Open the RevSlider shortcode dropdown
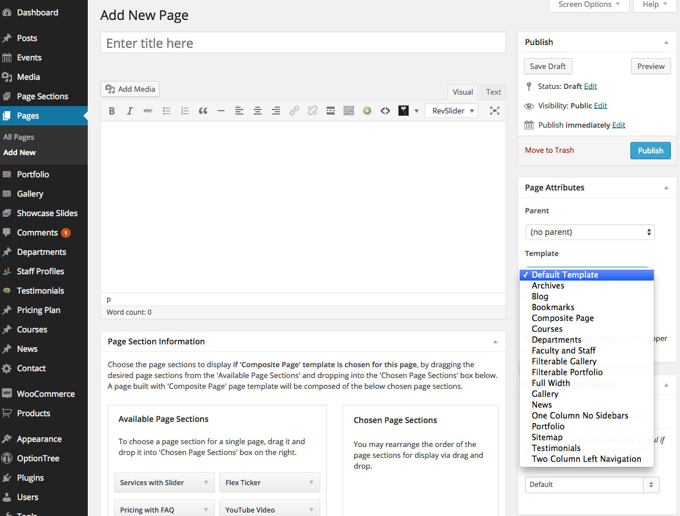Screen dimensions: 680x516 tap(451, 110)
